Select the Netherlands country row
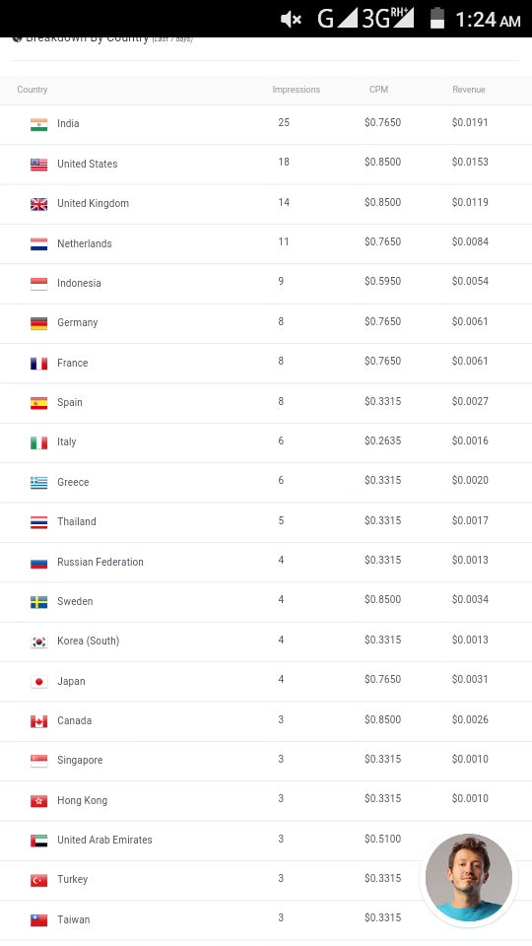The height and width of the screenshot is (946, 532). pyautogui.click(x=266, y=243)
